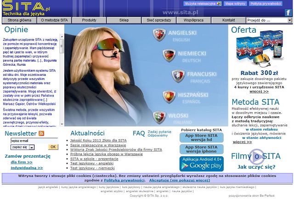Open Próbna lekcja języka obcego w Warszawie
294x199 pixels.
106,154
